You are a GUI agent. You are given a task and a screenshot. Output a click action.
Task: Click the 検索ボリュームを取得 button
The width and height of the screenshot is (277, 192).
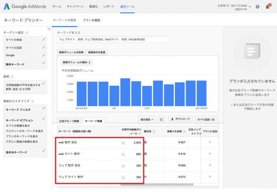(x=71, y=52)
